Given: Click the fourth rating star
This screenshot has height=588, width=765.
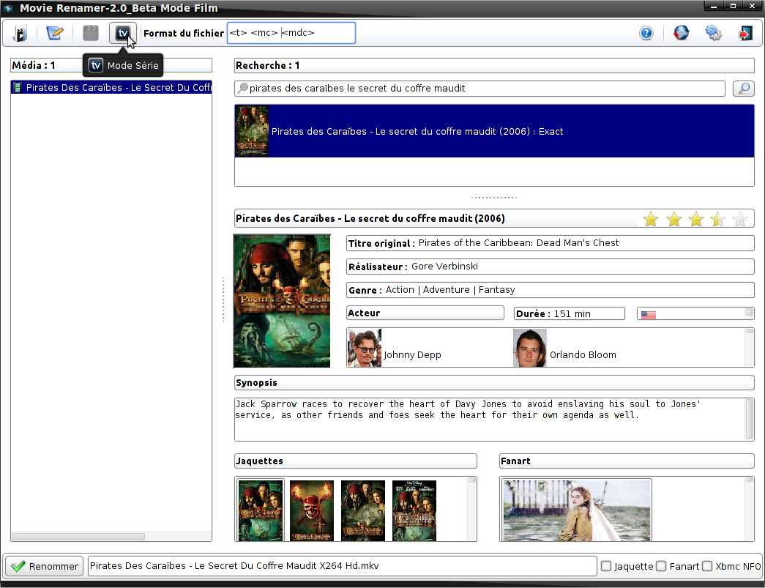Looking at the screenshot, I should tap(717, 219).
